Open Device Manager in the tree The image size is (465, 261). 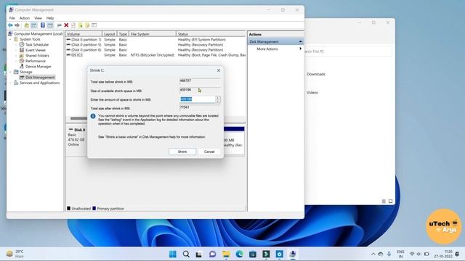pyautogui.click(x=39, y=67)
